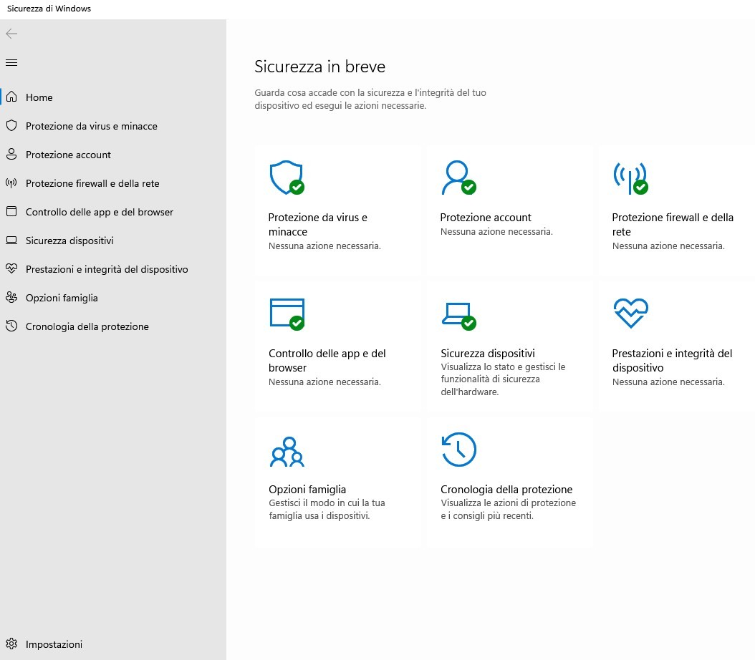Select the family group icon in sidebar
This screenshot has height=660, width=755.
pyautogui.click(x=11, y=298)
